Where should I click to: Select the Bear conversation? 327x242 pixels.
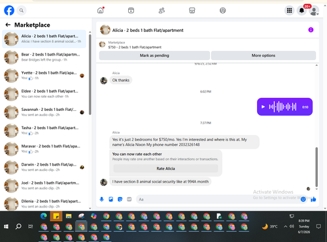[44, 57]
